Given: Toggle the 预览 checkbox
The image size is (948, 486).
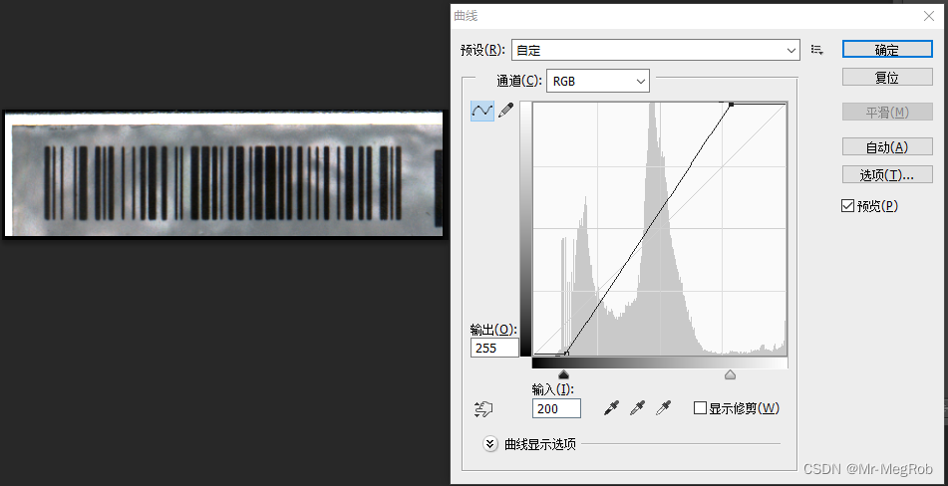Looking at the screenshot, I should click(847, 206).
